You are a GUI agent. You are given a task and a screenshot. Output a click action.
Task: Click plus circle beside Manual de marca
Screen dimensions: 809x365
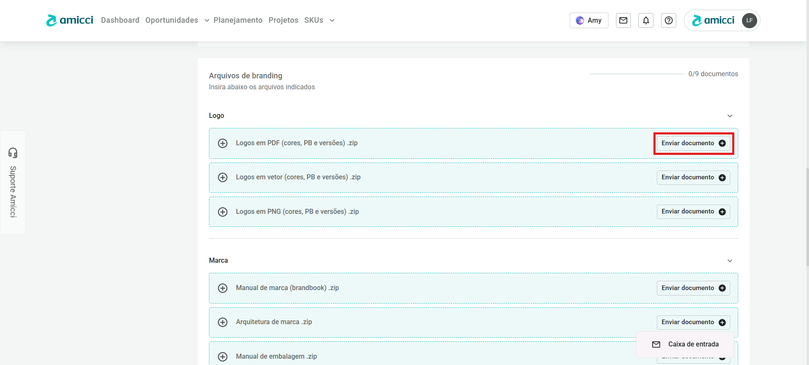tap(222, 288)
